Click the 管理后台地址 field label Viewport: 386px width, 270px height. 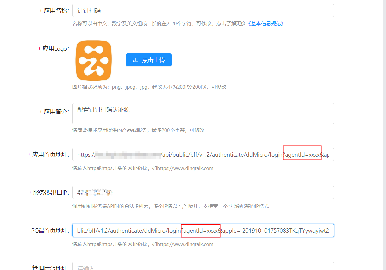coord(50,268)
